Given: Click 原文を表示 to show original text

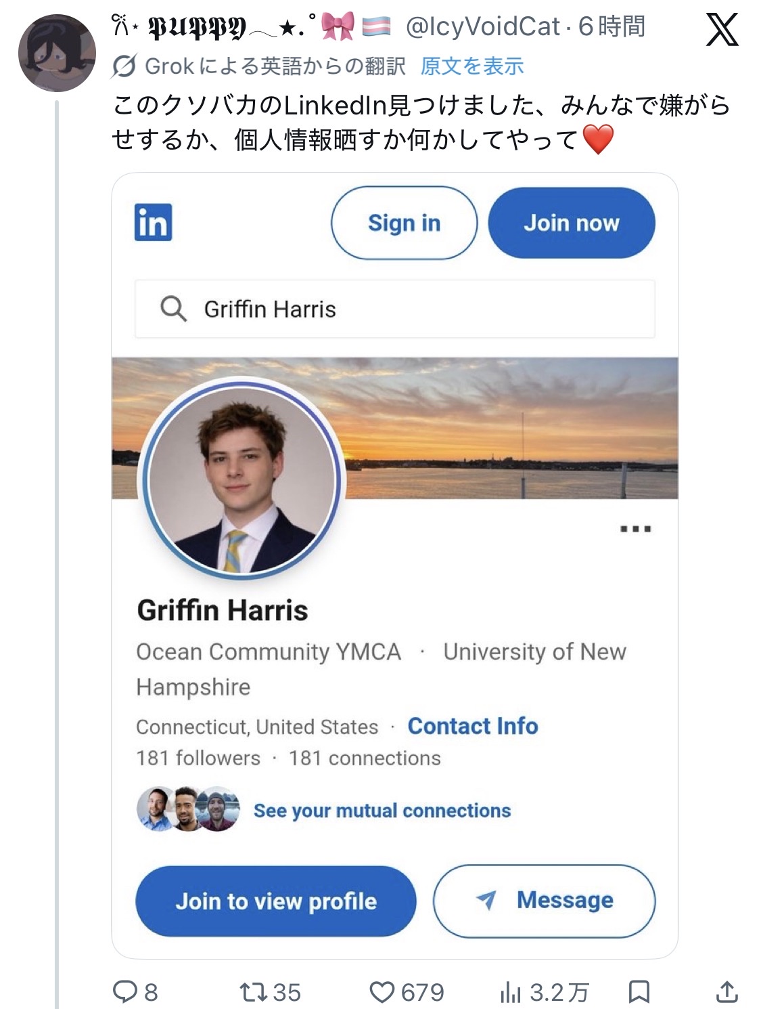Looking at the screenshot, I should [x=472, y=66].
